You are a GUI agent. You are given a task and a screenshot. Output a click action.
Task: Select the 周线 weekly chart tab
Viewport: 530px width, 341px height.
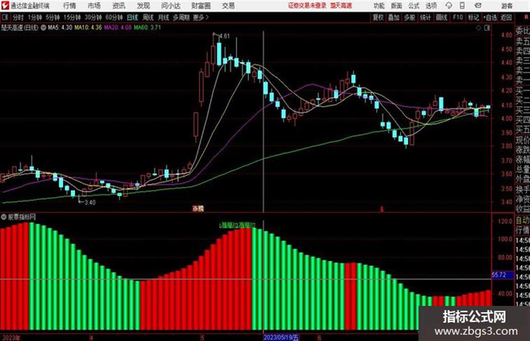click(148, 17)
